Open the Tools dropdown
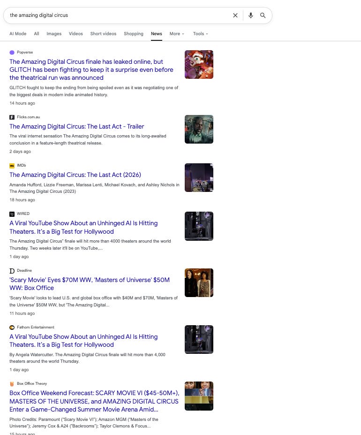This screenshot has width=361, height=435. pos(201,34)
